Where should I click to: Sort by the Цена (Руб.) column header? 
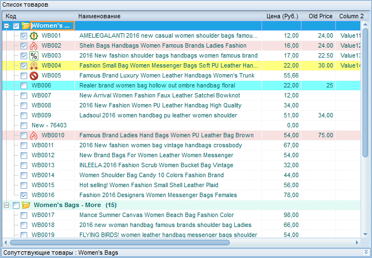pos(282,16)
